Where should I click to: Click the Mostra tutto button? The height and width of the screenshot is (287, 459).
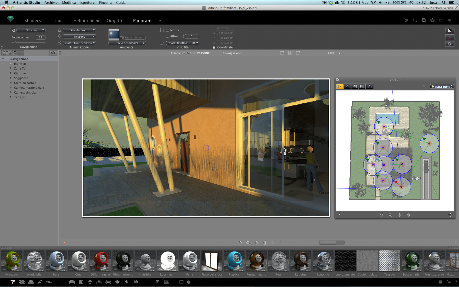point(442,86)
